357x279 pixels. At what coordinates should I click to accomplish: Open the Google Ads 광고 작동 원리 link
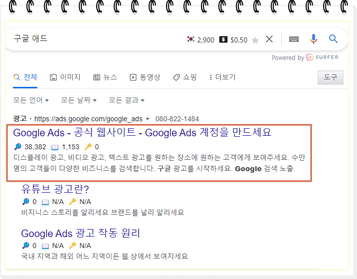[x=81, y=233]
